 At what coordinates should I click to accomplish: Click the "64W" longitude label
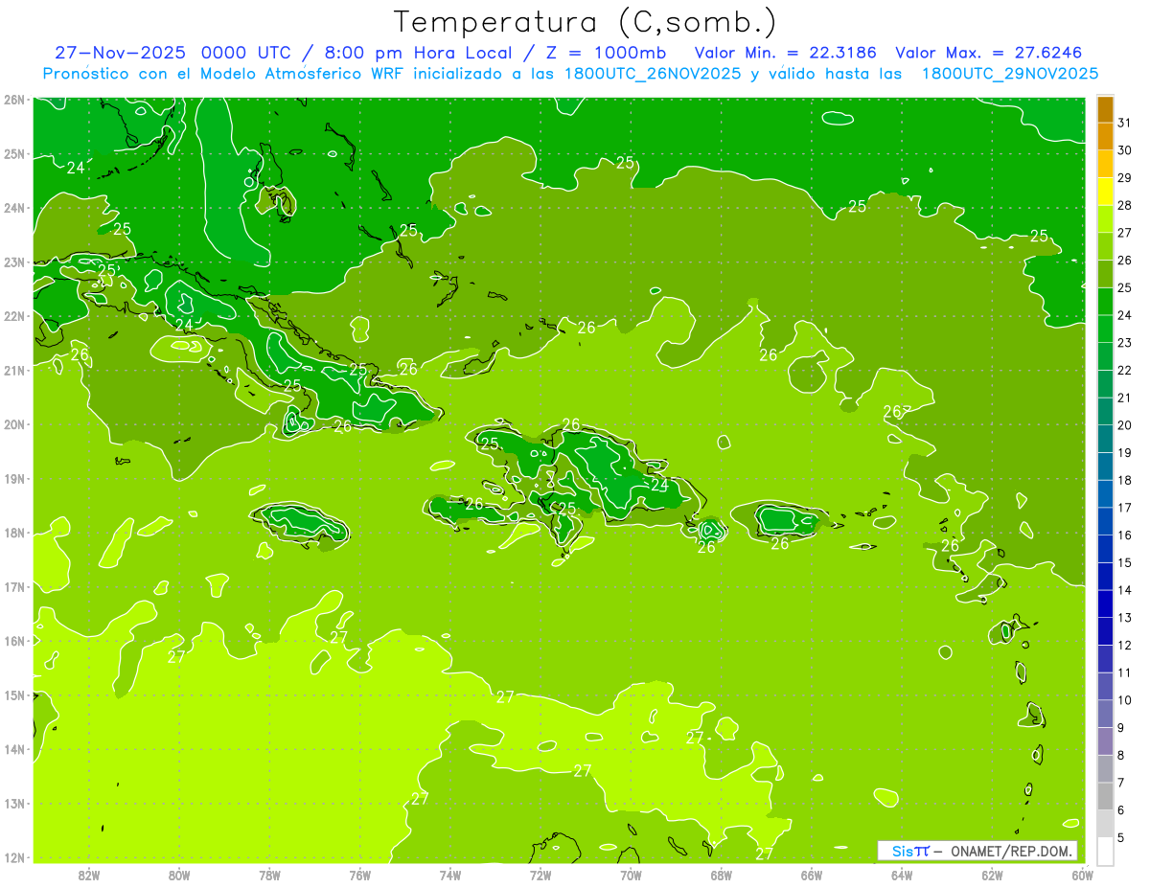pos(902,875)
